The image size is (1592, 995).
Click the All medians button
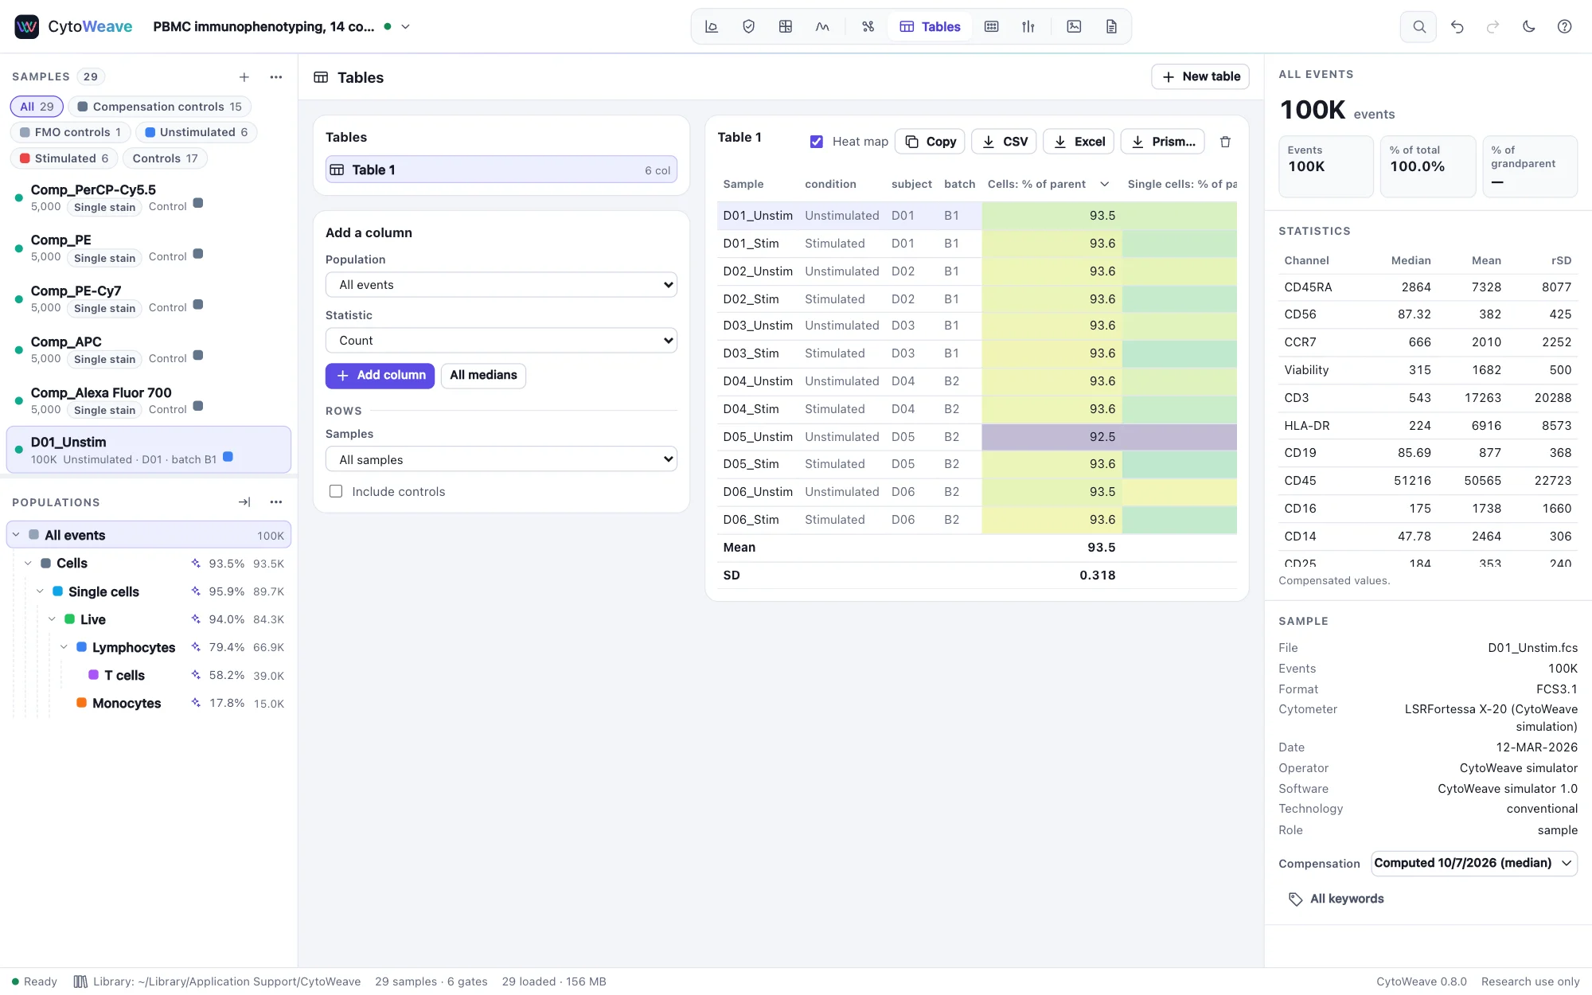point(483,376)
